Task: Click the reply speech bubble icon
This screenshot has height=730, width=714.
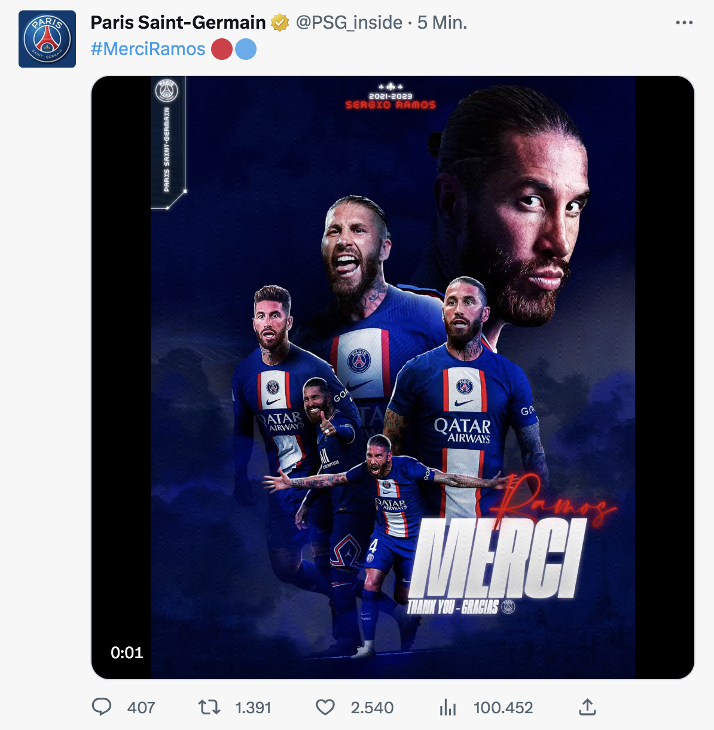Action: point(102,707)
